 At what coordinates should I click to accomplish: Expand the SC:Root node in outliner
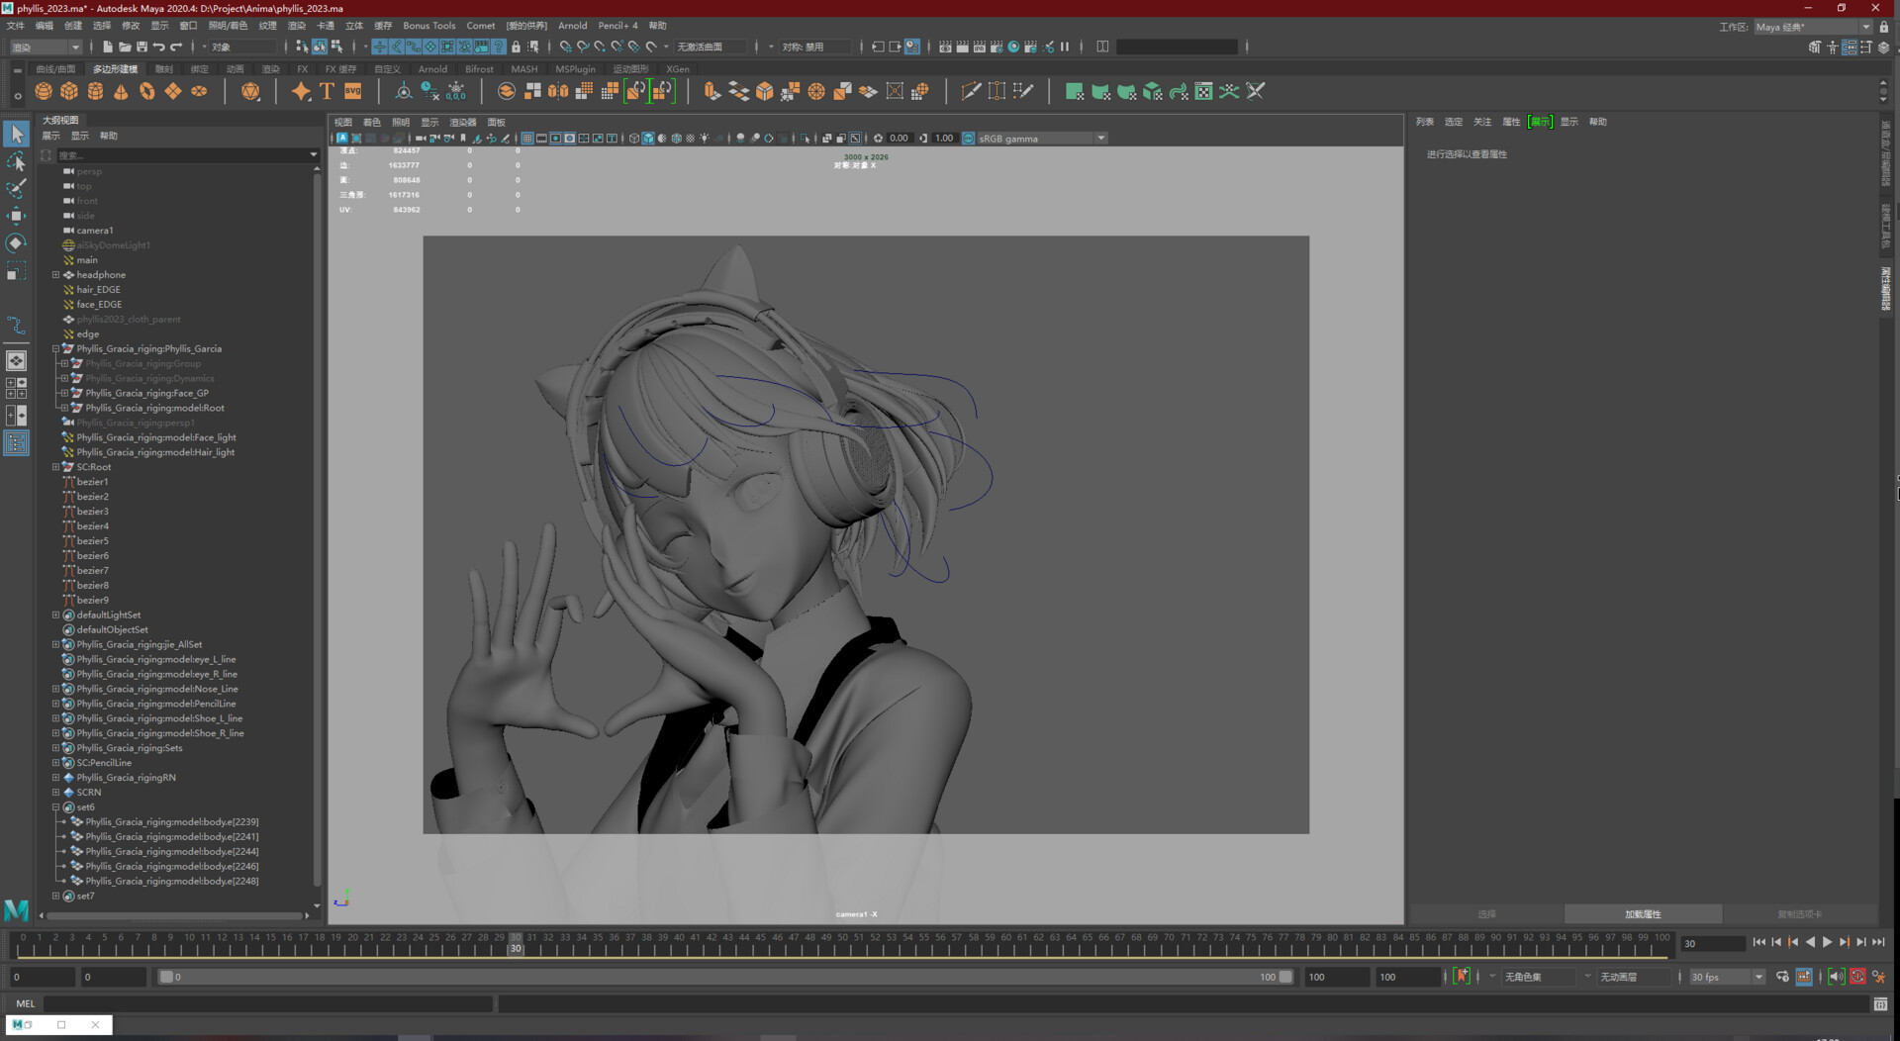coord(56,467)
